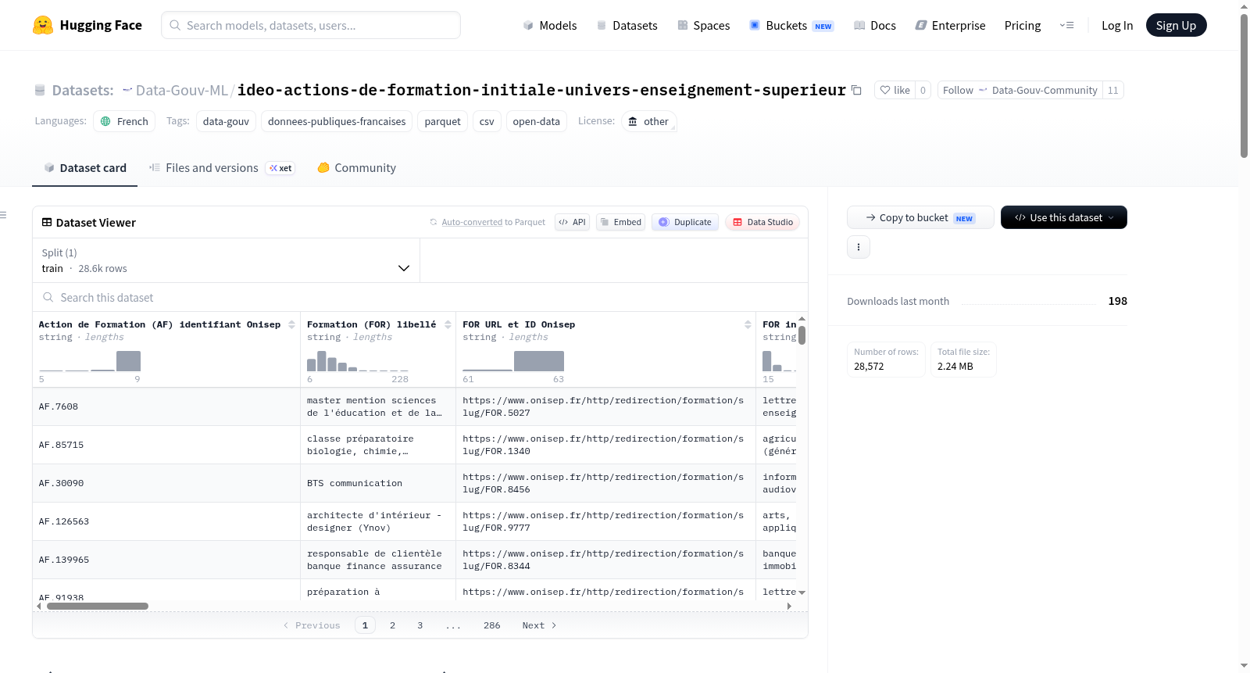Screen dimensions: 1250x673
Task: Switch to Community tab
Action: (357, 167)
